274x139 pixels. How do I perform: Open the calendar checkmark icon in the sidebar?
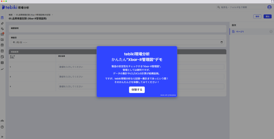pos(2,51)
